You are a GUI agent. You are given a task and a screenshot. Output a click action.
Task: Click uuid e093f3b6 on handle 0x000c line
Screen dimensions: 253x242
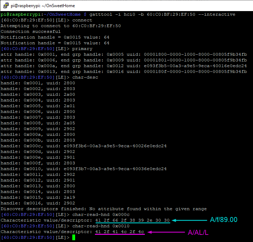pyautogui.click(x=115, y=146)
